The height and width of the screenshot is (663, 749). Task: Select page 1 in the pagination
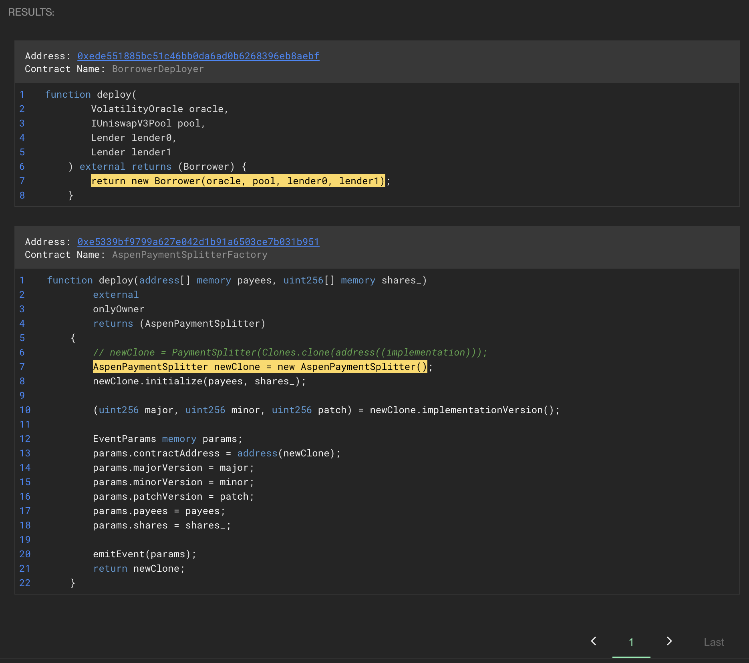pos(631,642)
